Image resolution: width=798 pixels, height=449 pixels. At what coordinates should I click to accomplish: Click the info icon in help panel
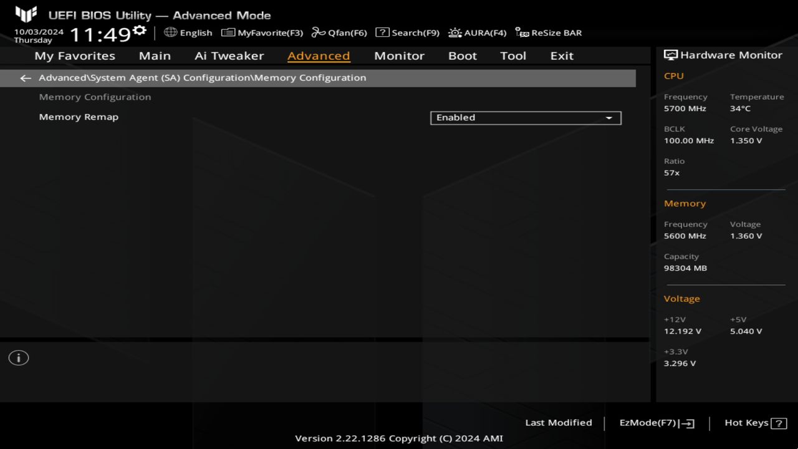(x=19, y=358)
